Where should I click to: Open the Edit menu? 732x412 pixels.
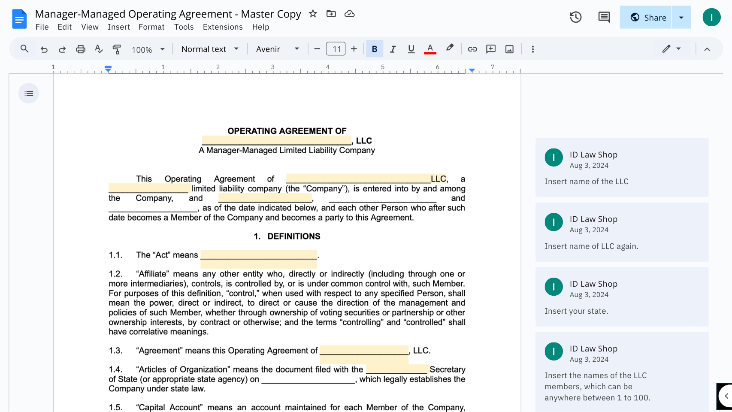pyautogui.click(x=65, y=27)
